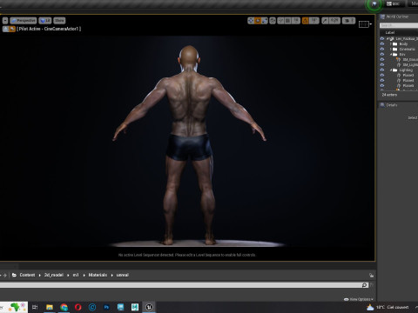Viewport: 418px width, 313px height.
Task: Go back in Content Browser history
Action: [x=1, y=275]
